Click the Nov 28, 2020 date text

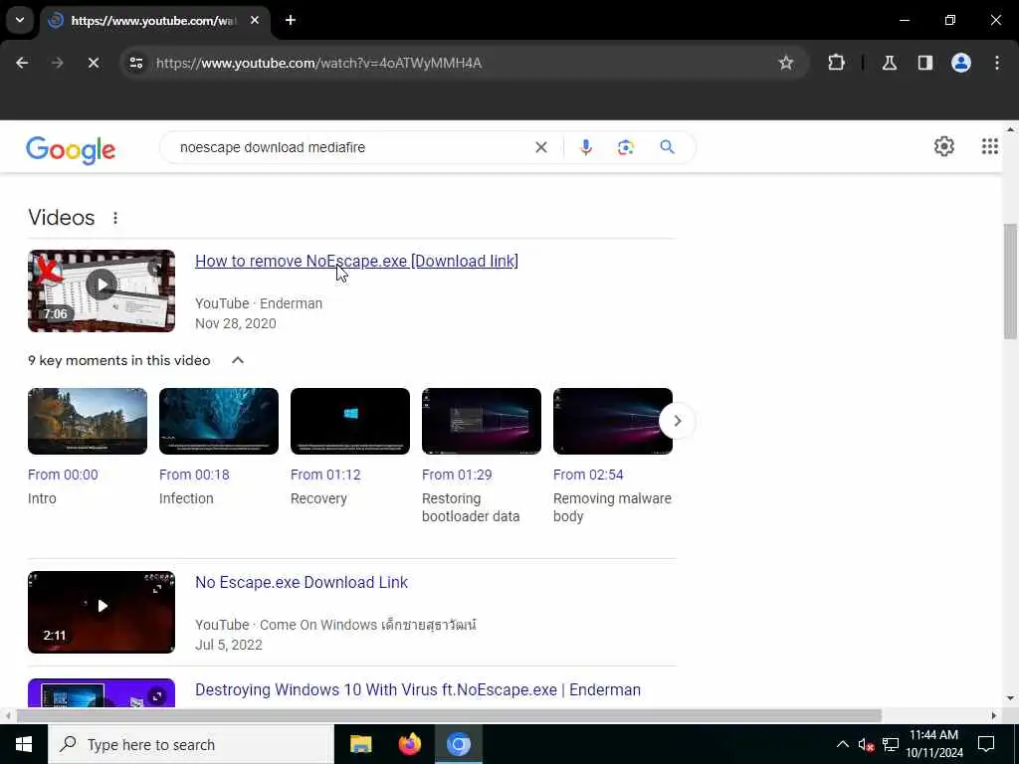tap(235, 323)
